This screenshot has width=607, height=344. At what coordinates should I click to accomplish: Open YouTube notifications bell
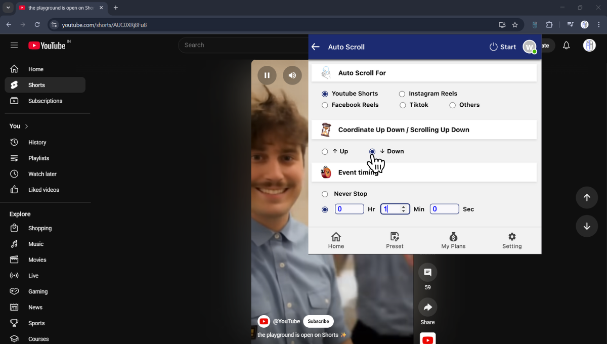(x=567, y=46)
